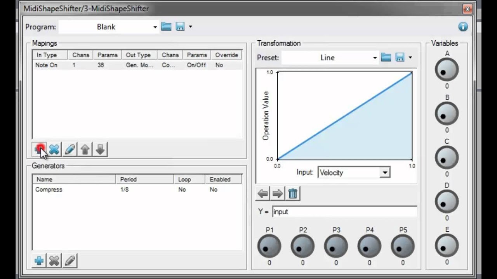
Task: Save transformation preset floppy icon
Action: 400,57
